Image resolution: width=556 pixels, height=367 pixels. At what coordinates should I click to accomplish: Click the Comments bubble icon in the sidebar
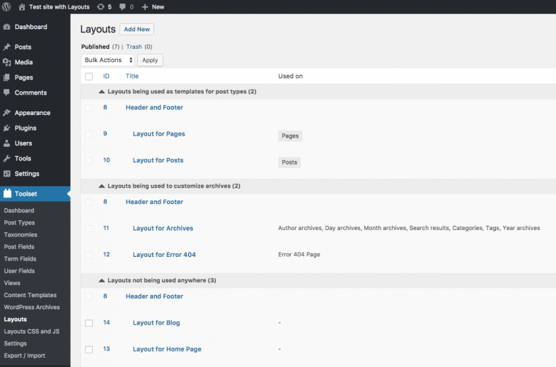(7, 92)
